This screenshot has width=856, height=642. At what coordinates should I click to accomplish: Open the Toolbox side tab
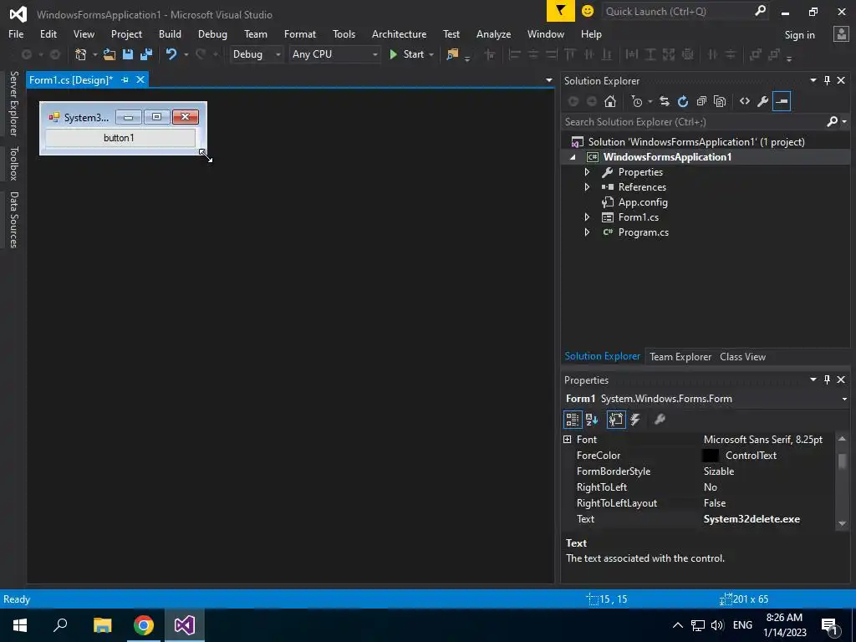pos(13,163)
